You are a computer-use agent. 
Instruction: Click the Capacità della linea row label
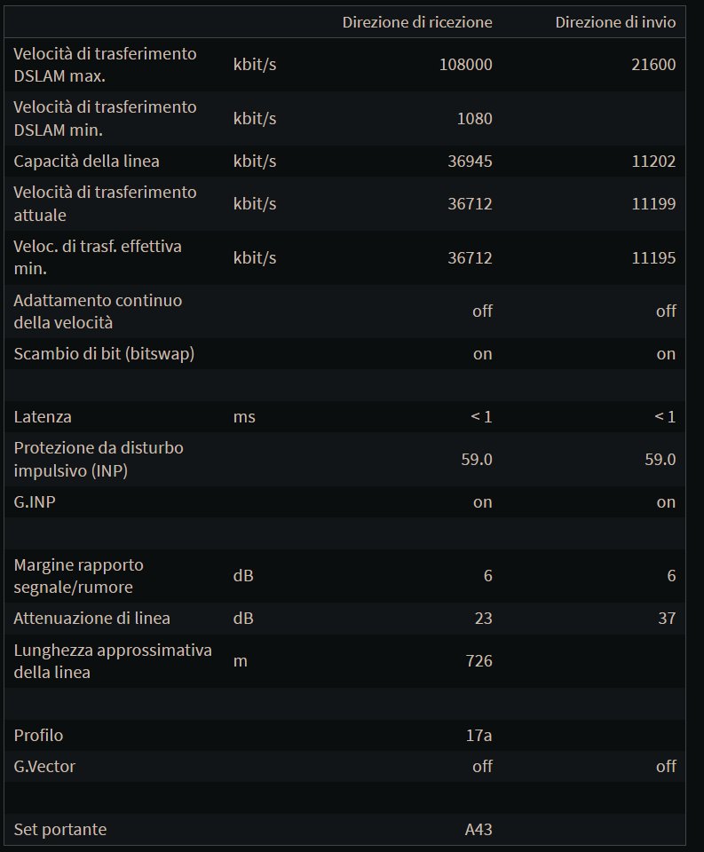[x=86, y=162]
